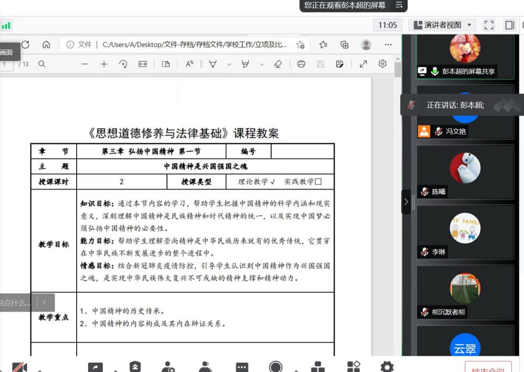The width and height of the screenshot is (524, 372).
Task: Expand the draw pen options arrow
Action: coord(229,64)
